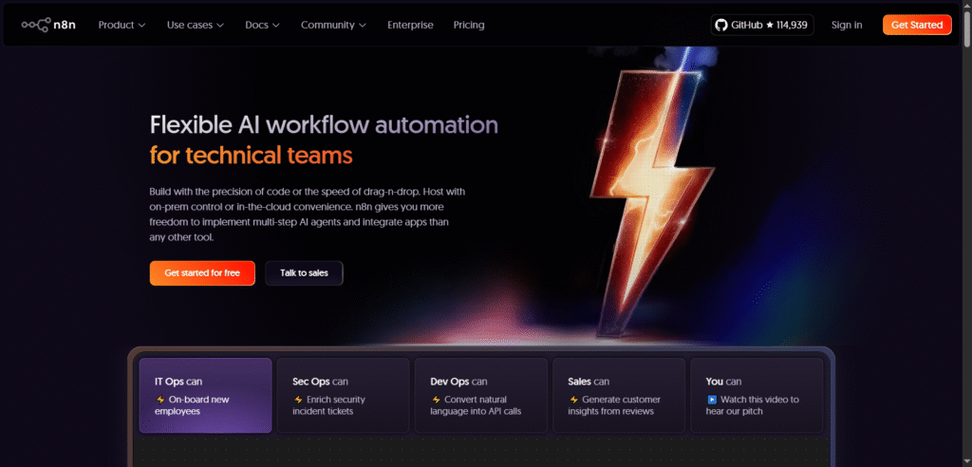This screenshot has height=467, width=972.
Task: Expand the Community menu chevron
Action: [362, 26]
